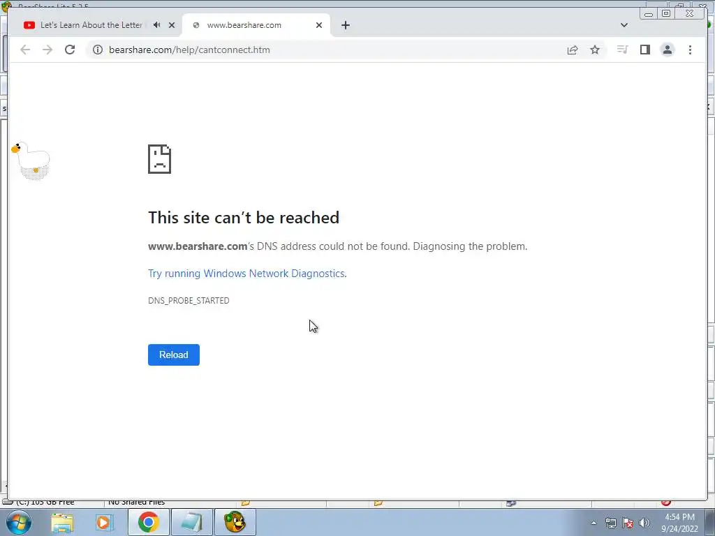Share this page icon in address bar
715x536 pixels.
pos(573,50)
